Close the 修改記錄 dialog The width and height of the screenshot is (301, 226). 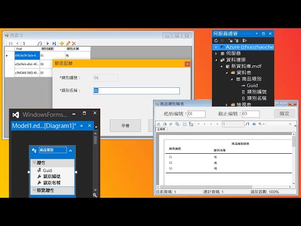tap(187, 64)
